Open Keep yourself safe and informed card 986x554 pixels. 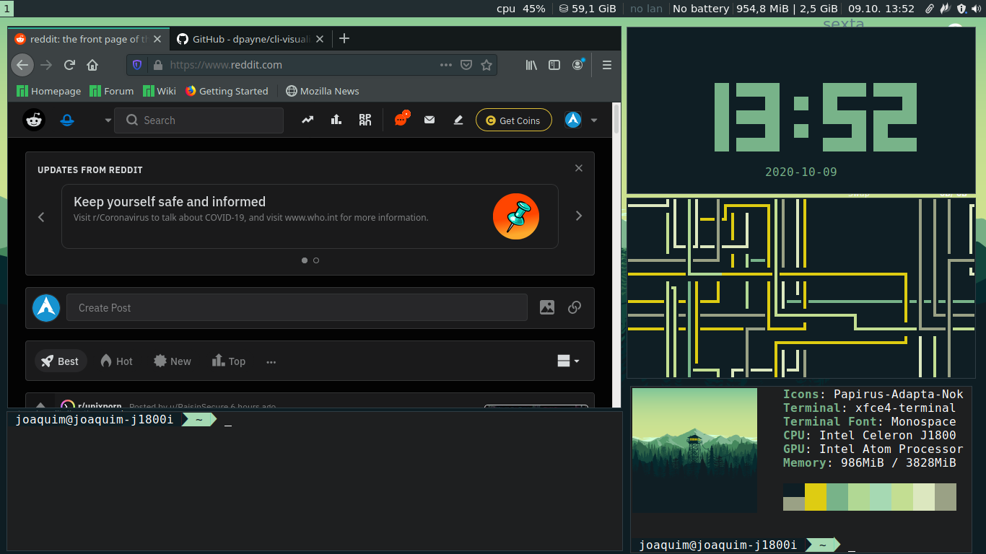pos(310,216)
